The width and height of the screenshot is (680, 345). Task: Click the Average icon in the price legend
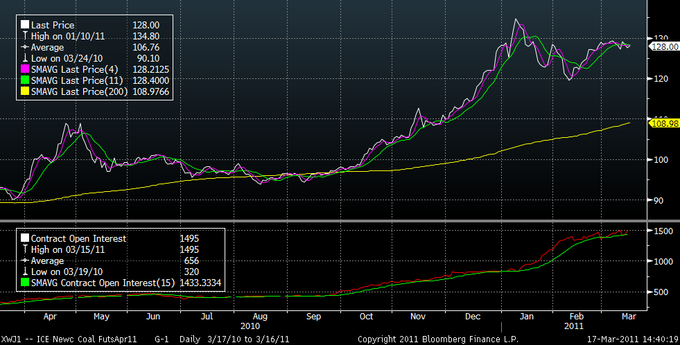point(25,46)
